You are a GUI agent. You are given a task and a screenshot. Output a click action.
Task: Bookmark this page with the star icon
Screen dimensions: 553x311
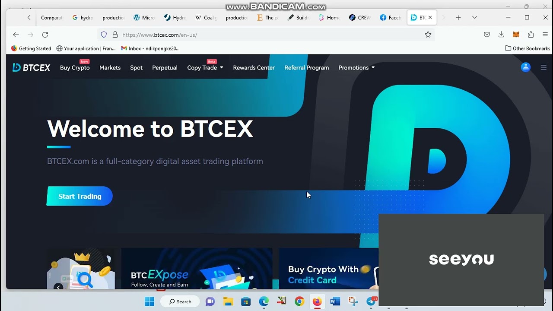coord(428,35)
